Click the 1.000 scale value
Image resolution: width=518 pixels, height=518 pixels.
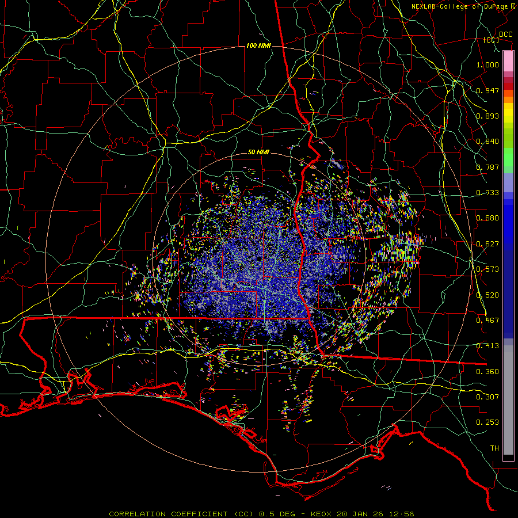tap(487, 64)
